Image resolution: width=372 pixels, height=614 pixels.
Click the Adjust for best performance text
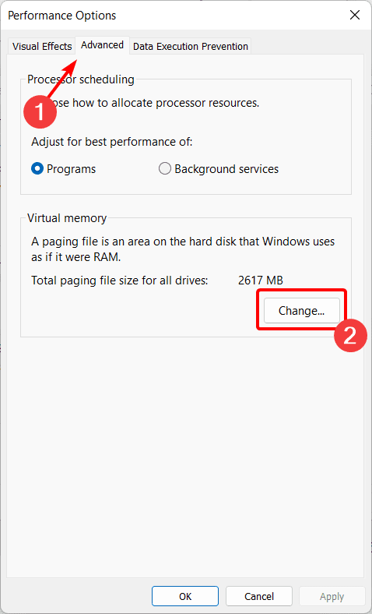pyautogui.click(x=112, y=142)
